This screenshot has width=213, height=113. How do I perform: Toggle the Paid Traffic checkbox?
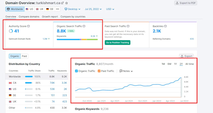[x=99, y=71]
